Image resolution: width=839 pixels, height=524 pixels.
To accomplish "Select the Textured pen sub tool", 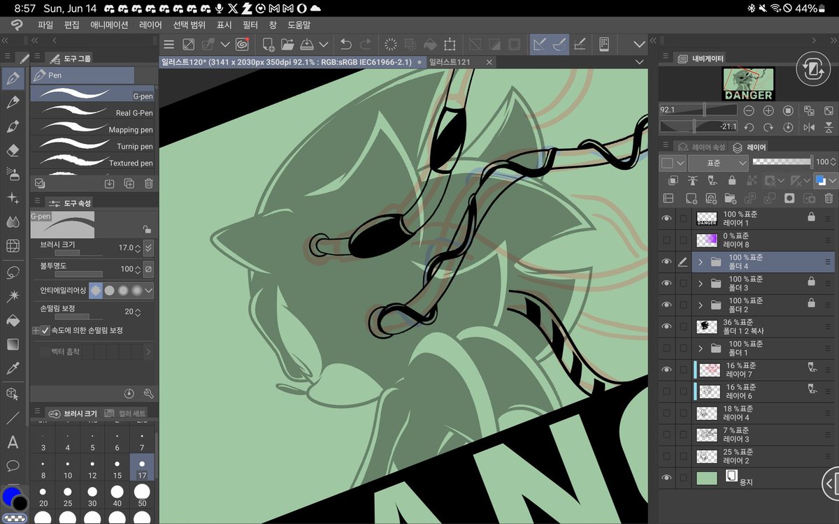I will (93, 162).
